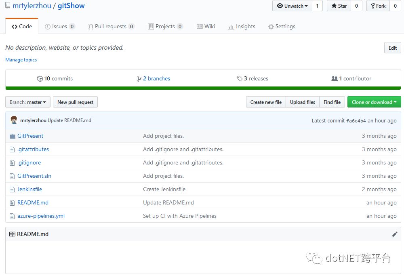The image size is (404, 276).
Task: Open the Settings tab
Action: (x=282, y=26)
